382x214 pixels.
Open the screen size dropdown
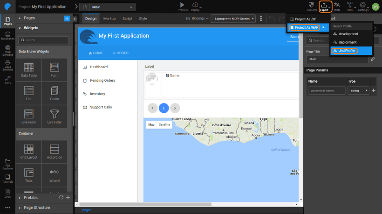click(233, 19)
